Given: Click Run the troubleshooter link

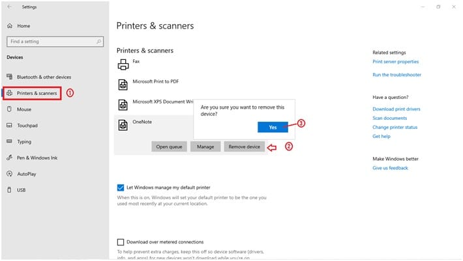Looking at the screenshot, I should tap(396, 75).
